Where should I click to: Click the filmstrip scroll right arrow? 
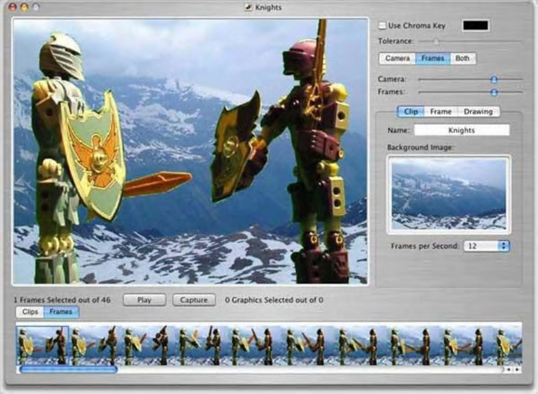(517, 369)
